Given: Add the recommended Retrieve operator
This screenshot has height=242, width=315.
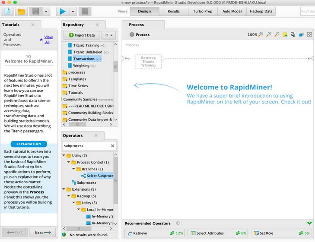Looking at the screenshot, I should [x=155, y=233].
